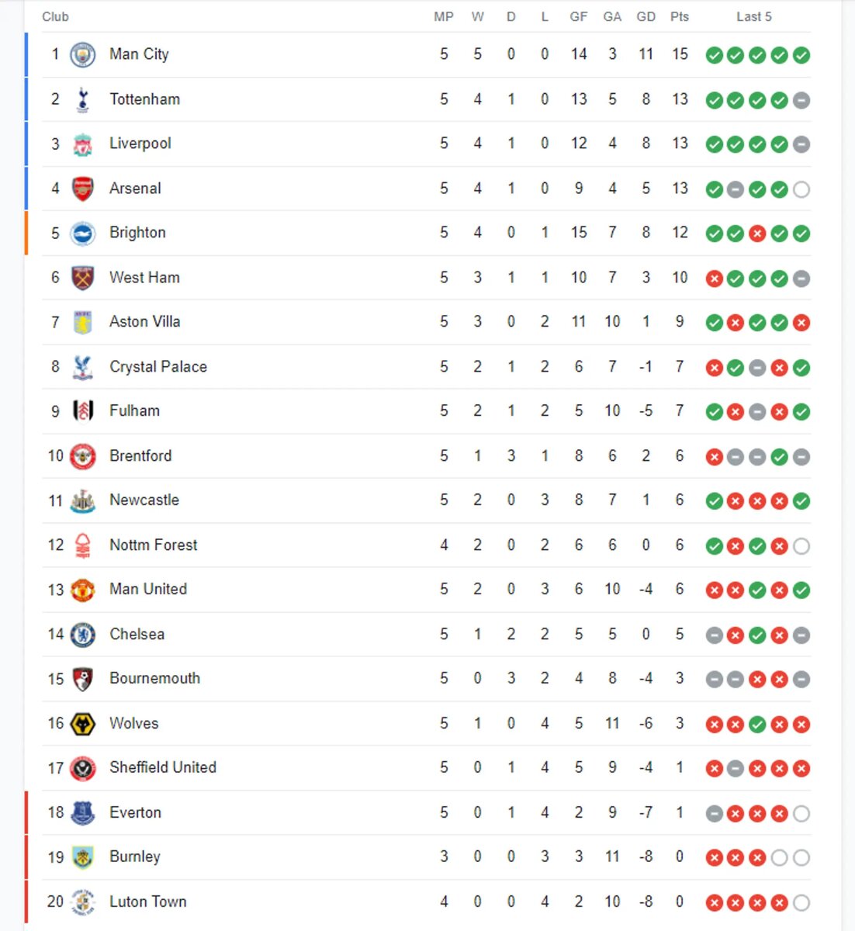The height and width of the screenshot is (931, 855).
Task: Click the Club column header
Action: tap(55, 16)
